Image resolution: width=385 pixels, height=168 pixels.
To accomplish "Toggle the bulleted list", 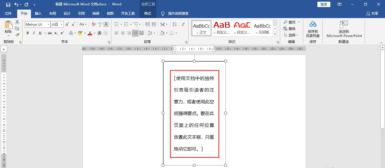I will 116,25.
